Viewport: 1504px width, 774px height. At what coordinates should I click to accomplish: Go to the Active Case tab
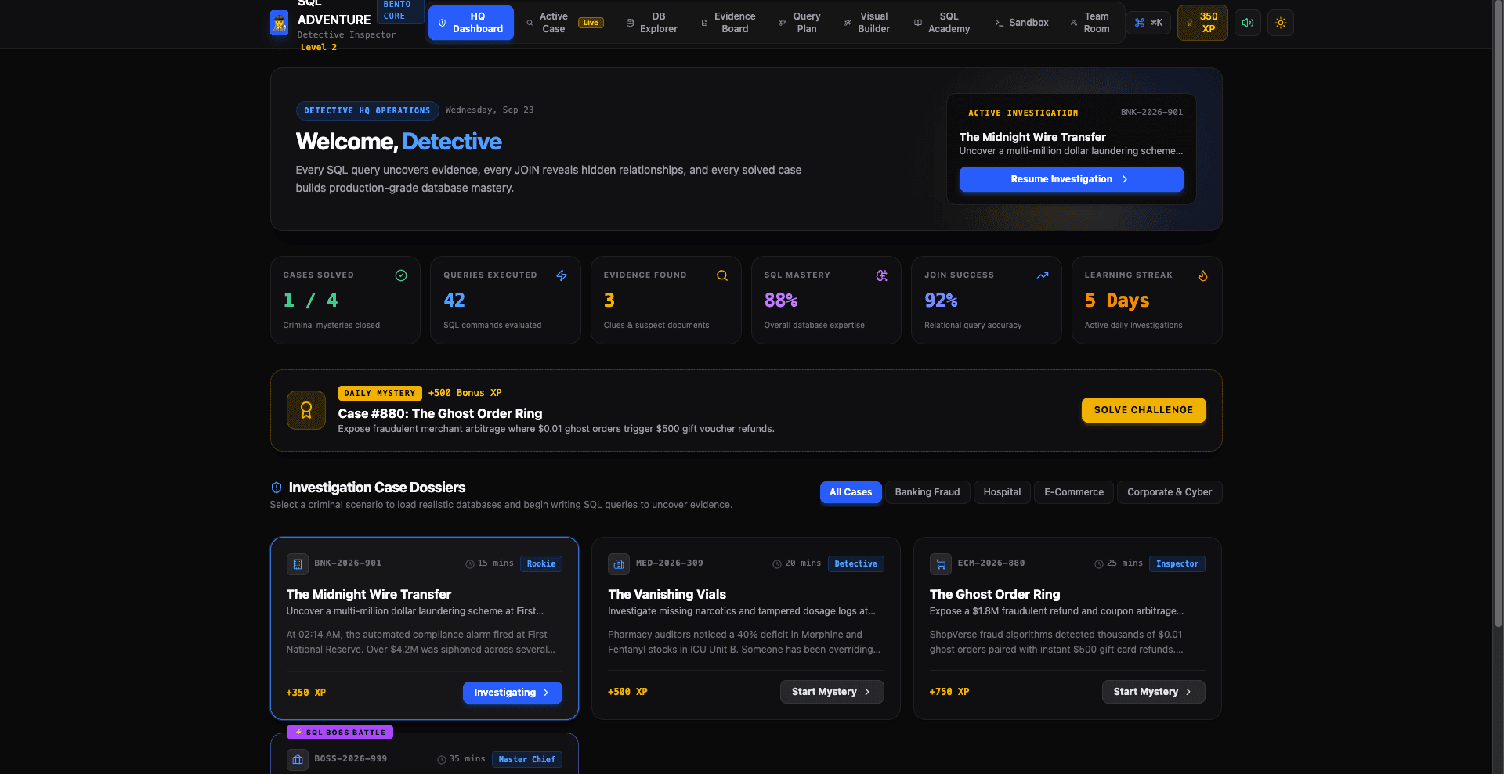pos(565,23)
